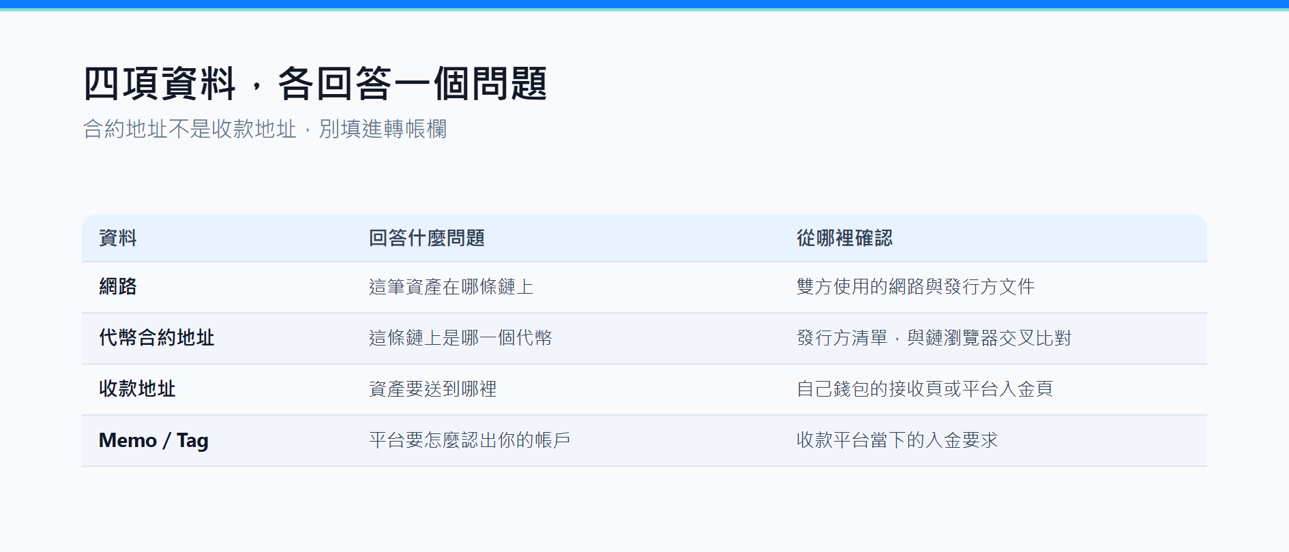Click the 從哪裡確認 column header
Image resolution: width=1289 pixels, height=552 pixels.
[x=844, y=238]
